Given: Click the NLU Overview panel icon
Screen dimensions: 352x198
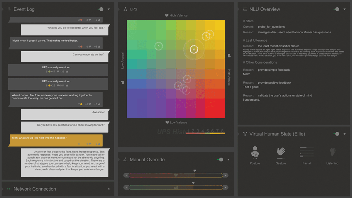Looking at the screenshot, I should (x=245, y=9).
